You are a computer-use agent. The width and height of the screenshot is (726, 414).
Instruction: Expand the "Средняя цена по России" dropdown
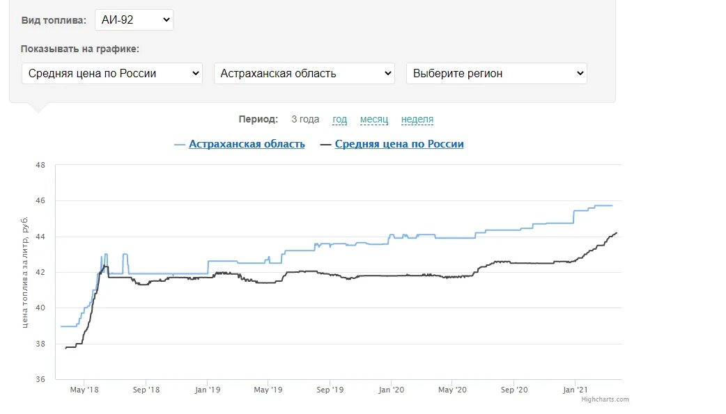pyautogui.click(x=111, y=73)
